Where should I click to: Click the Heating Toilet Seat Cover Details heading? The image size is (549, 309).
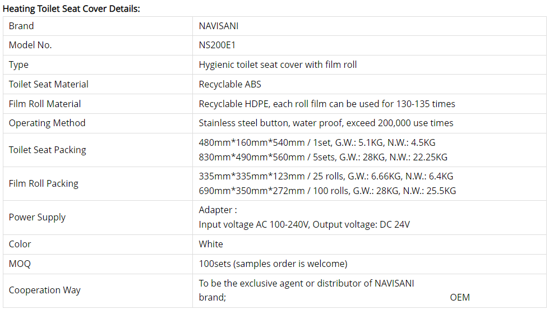tap(71, 9)
